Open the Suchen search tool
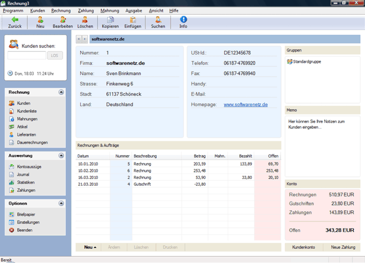This screenshot has width=365, height=263. [x=158, y=20]
